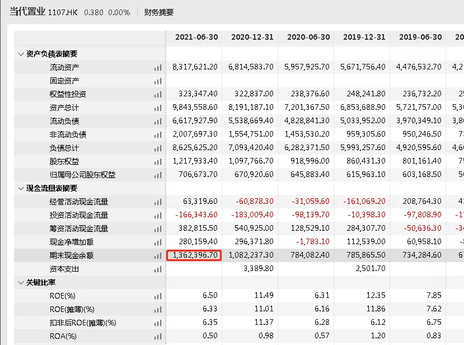
Task: Click chart icon next to 资产总计
Action: click(x=158, y=108)
